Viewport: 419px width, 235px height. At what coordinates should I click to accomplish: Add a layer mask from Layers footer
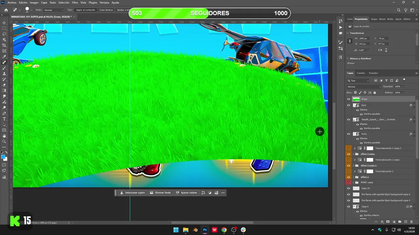tap(388, 222)
